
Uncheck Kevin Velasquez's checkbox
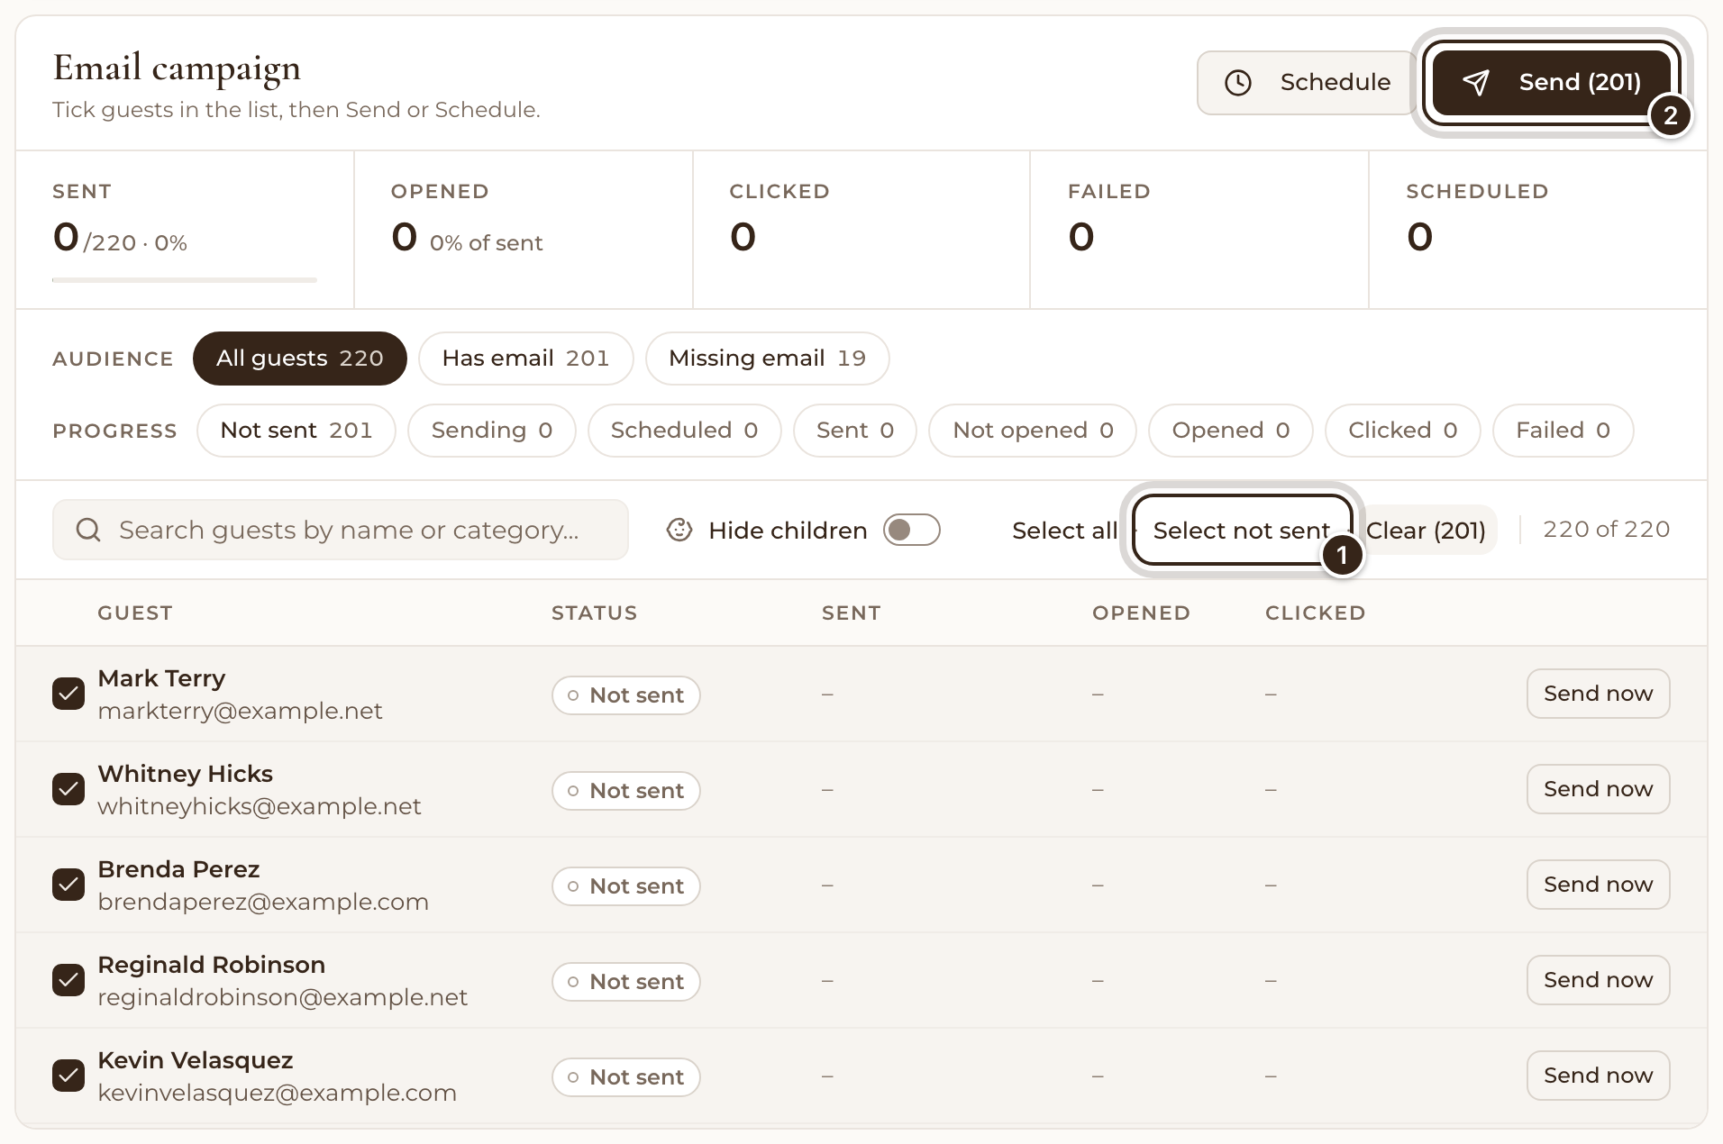coord(68,1076)
